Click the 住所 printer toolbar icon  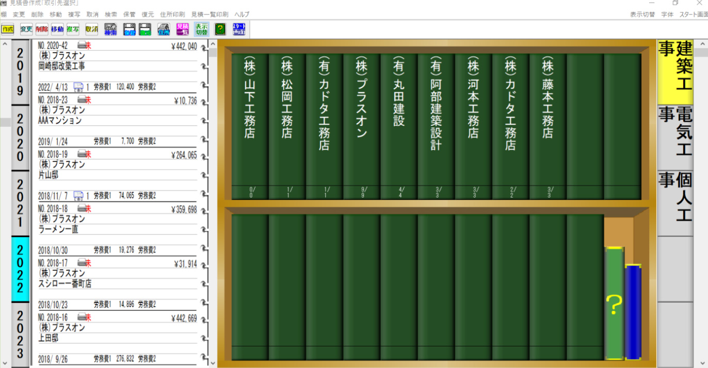[x=164, y=29]
